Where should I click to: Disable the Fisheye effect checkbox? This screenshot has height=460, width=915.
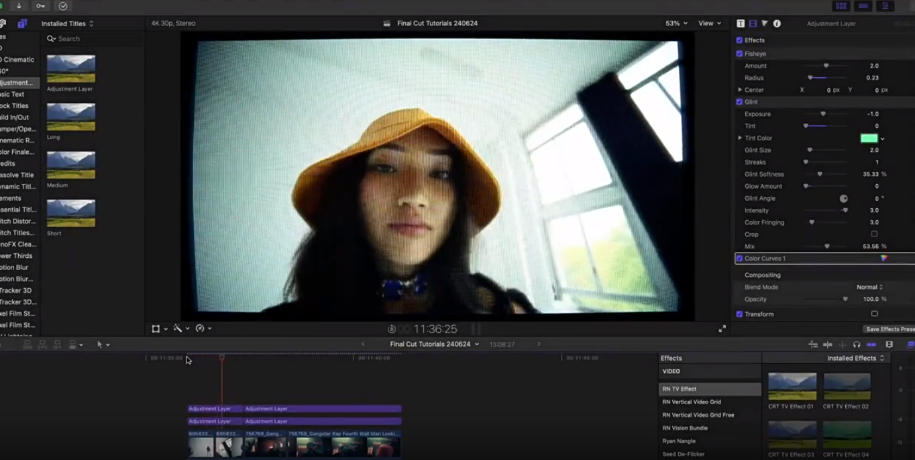coord(739,54)
